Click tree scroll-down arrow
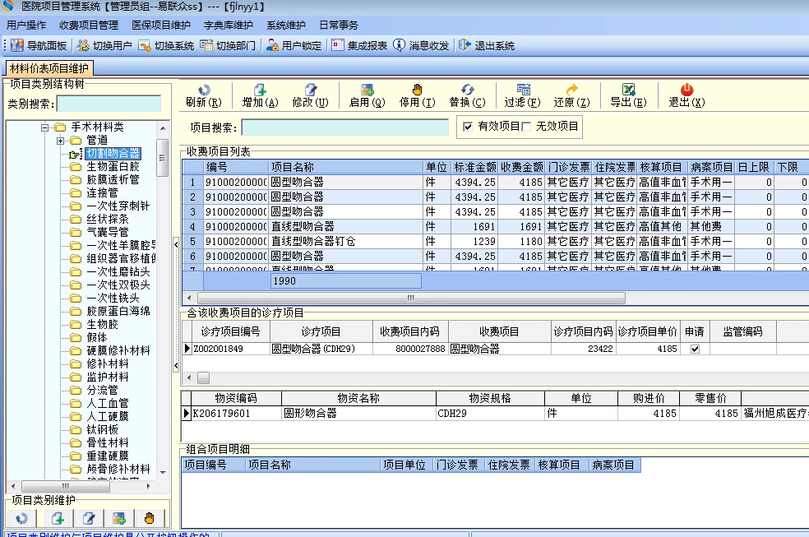809x537 pixels. (163, 472)
